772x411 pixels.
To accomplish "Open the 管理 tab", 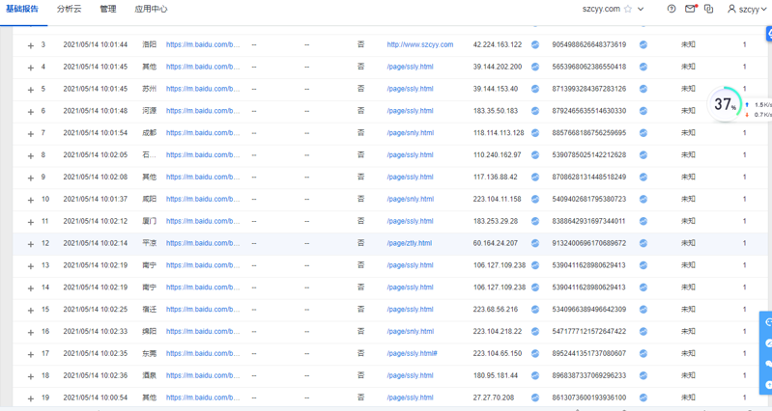I will click(x=108, y=9).
